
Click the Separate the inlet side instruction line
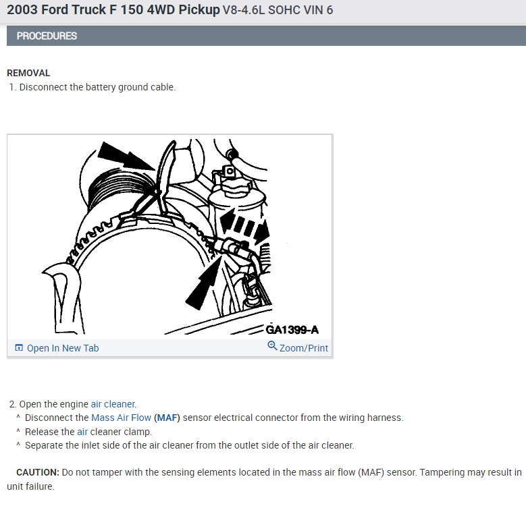[x=190, y=445]
